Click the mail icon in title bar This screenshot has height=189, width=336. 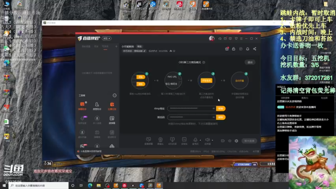tap(225, 39)
